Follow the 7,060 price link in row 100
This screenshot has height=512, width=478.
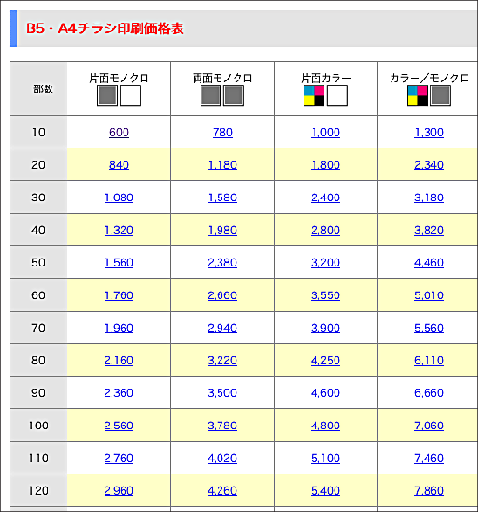(429, 426)
